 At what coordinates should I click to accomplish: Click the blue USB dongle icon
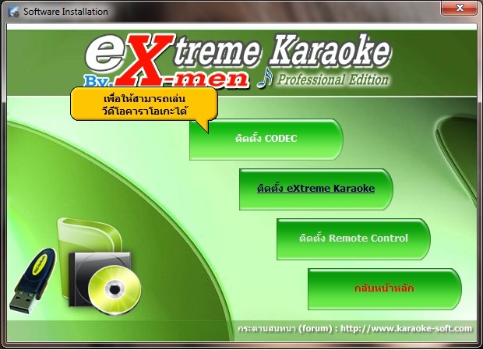click(33, 277)
